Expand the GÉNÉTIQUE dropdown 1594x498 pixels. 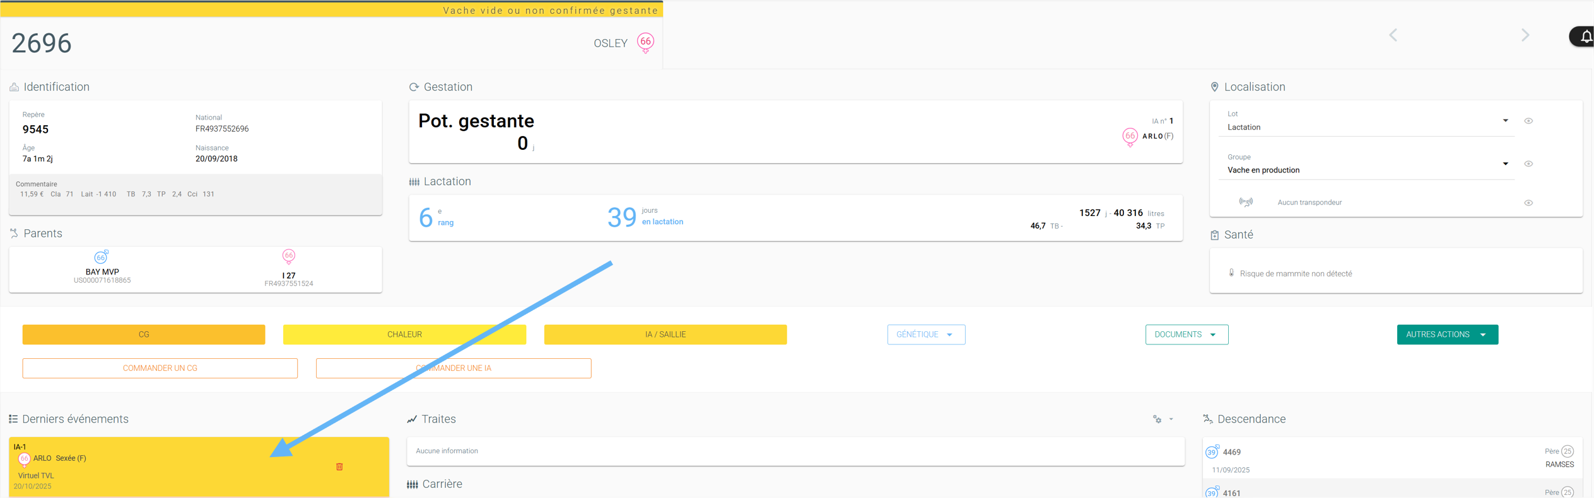[x=926, y=334]
